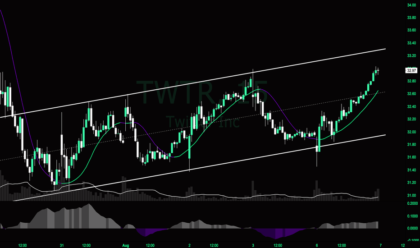Select the 33.20 price axis label
420x248 pixels.
coord(411,56)
